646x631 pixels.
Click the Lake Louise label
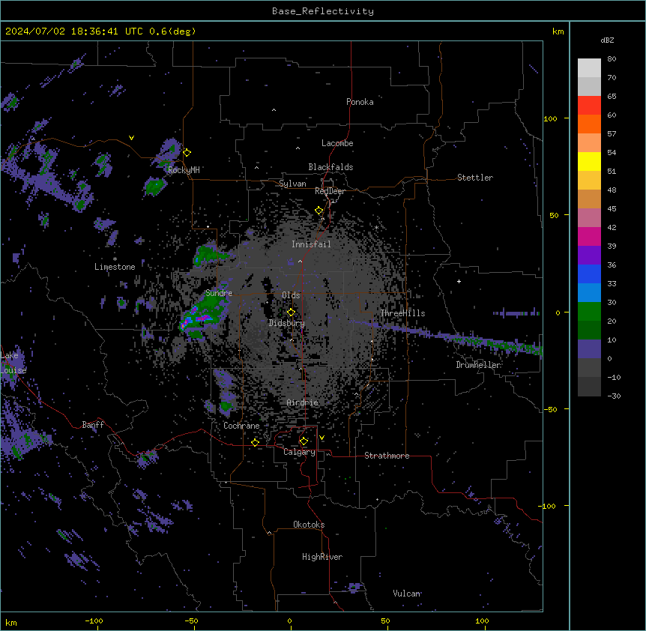click(x=13, y=363)
